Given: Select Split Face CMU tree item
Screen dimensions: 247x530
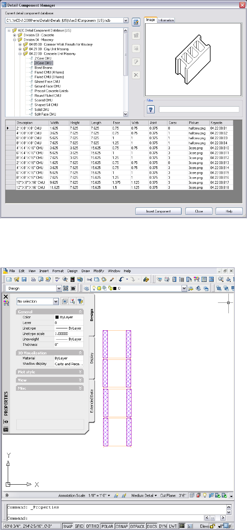Looking at the screenshot, I should 45,114.
